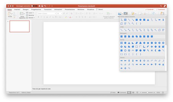Zoom out with the minus button

click(x=140, y=93)
